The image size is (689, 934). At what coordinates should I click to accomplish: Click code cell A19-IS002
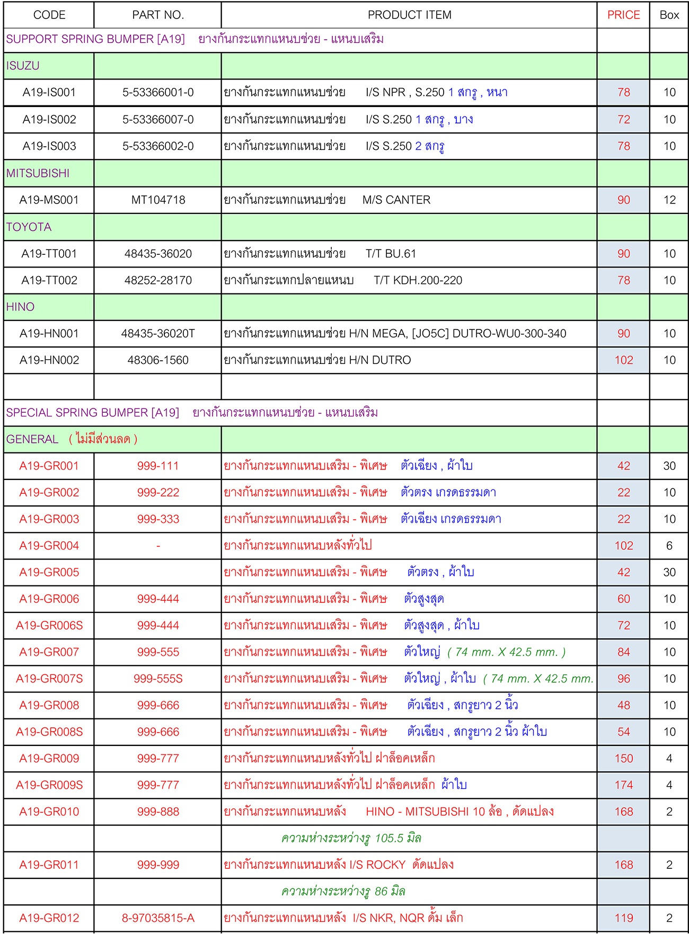click(x=49, y=120)
